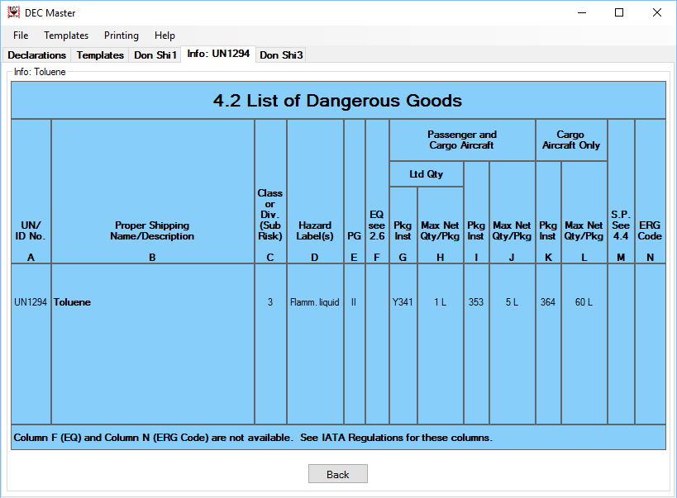Click the UN1294 cell in the table
The height and width of the screenshot is (498, 677).
(31, 302)
